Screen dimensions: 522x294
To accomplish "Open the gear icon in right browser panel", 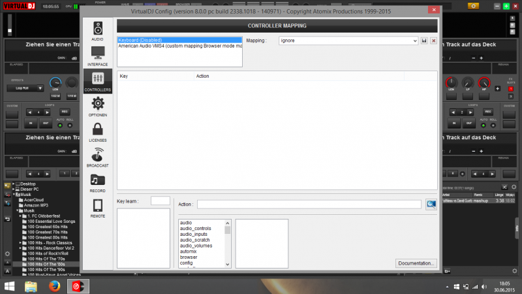I will (514, 187).
